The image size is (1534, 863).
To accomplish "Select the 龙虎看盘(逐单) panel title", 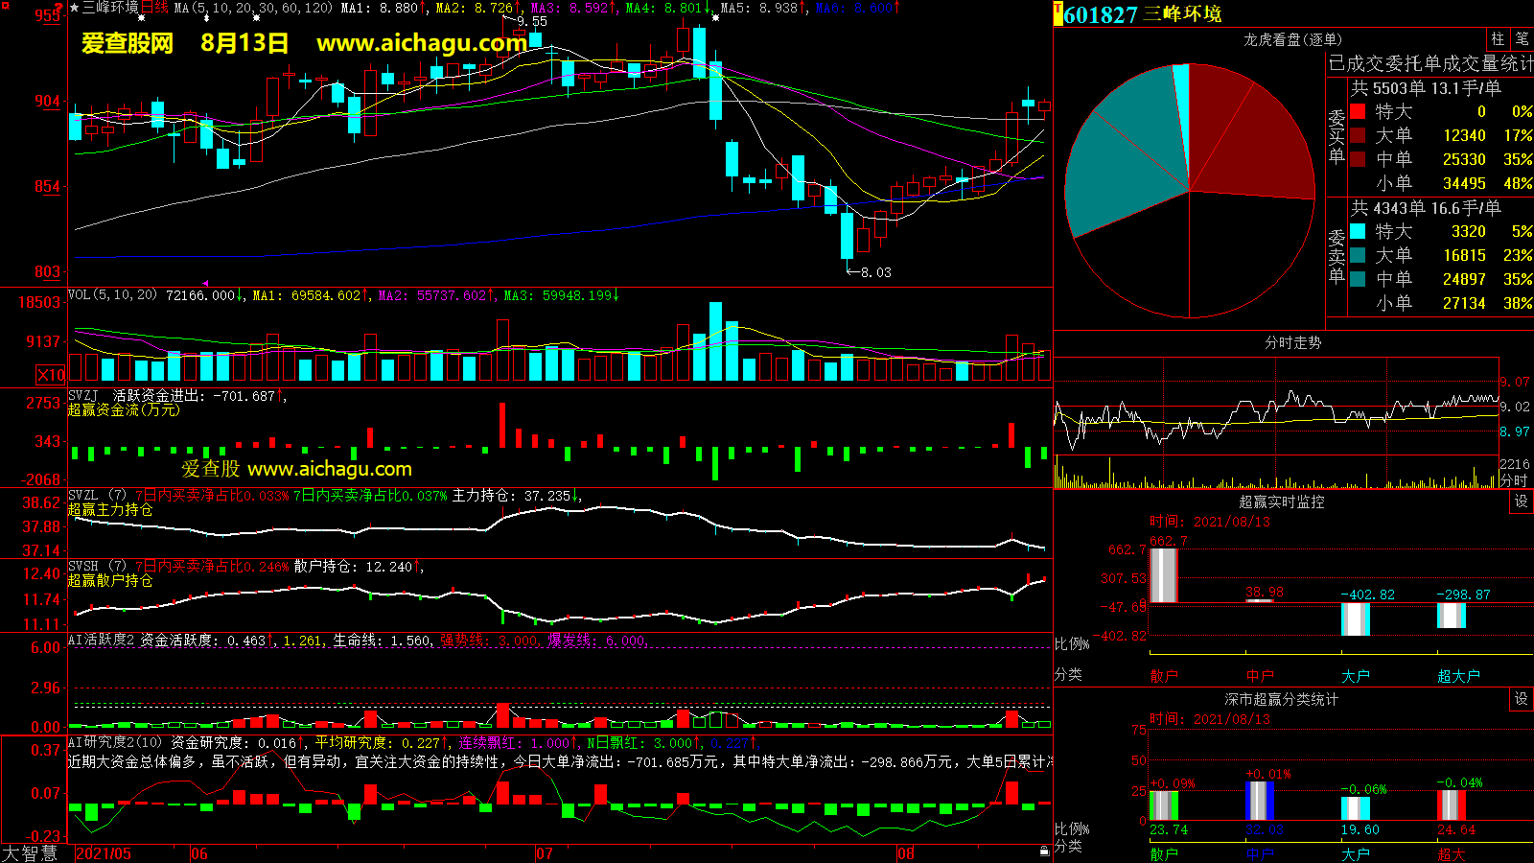I will pyautogui.click(x=1292, y=39).
